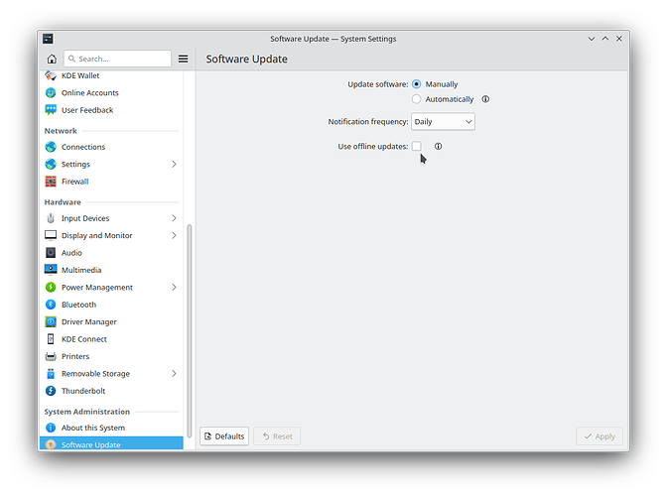Open About this System in the sidebar
The image size is (666, 496).
point(92,428)
